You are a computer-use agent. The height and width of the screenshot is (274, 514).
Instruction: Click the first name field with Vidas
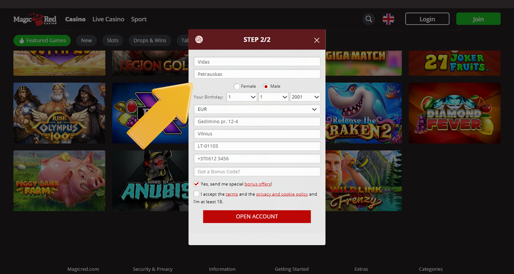pos(257,62)
